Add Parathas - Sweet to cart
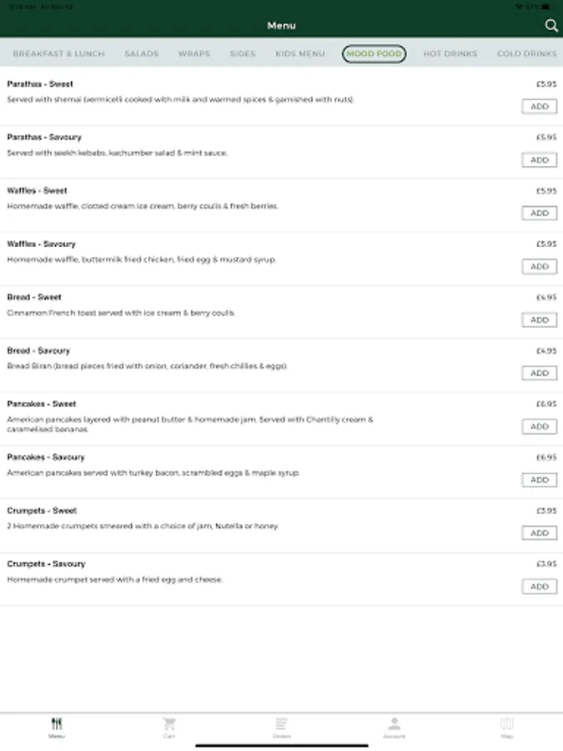563x751 pixels. (x=540, y=107)
